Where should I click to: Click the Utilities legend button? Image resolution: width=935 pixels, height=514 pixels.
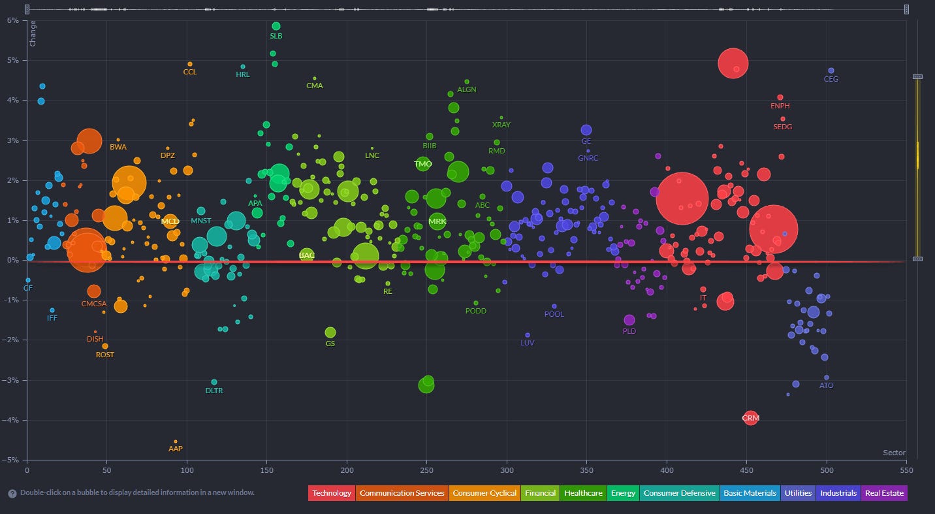pyautogui.click(x=798, y=493)
